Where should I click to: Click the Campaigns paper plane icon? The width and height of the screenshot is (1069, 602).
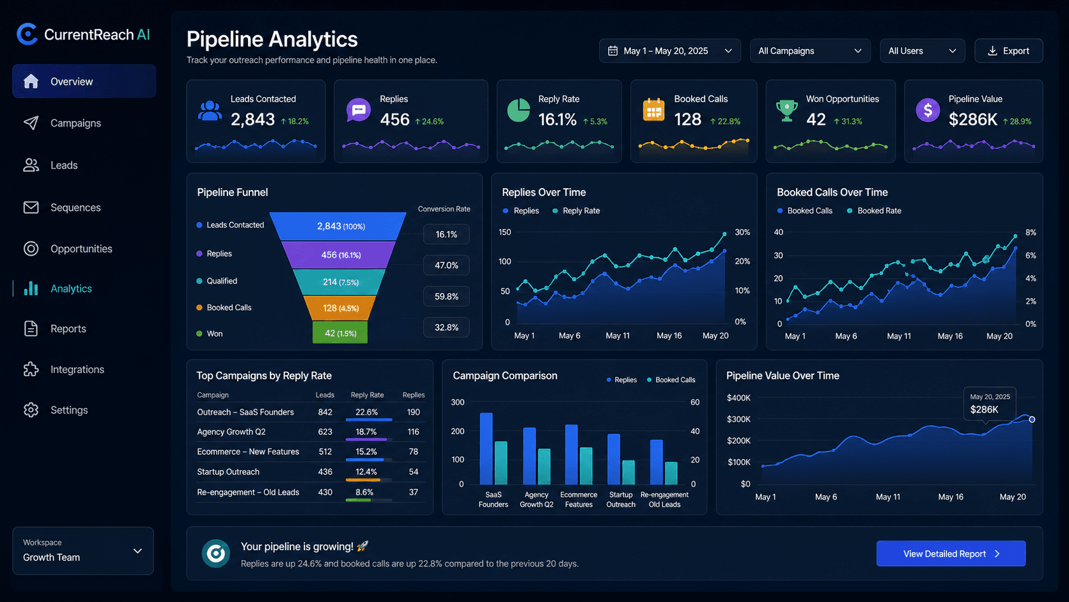pos(31,123)
